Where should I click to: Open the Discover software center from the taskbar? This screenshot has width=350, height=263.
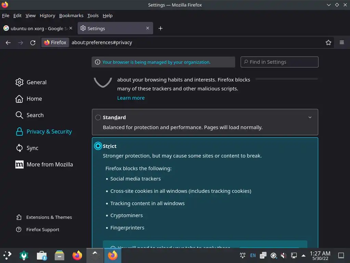click(x=42, y=255)
